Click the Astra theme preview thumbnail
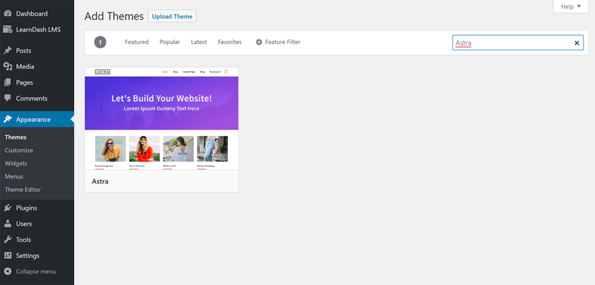Viewport: 595px width, 285px height. pyautogui.click(x=162, y=118)
